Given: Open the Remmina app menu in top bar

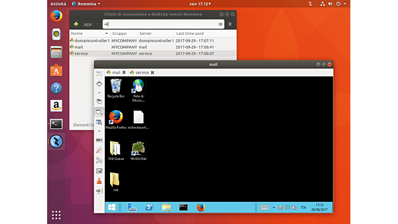Looking at the screenshot, I should [x=85, y=4].
